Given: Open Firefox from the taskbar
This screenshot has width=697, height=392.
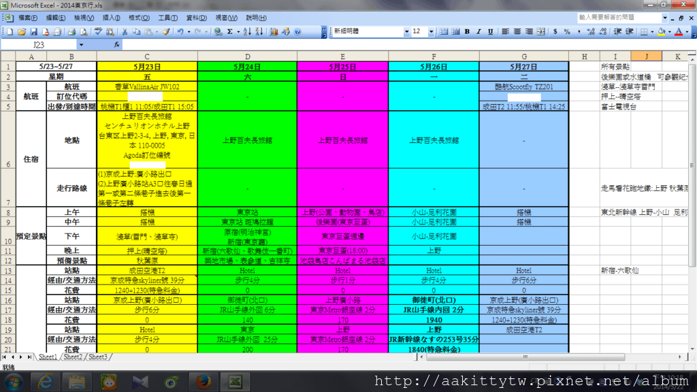Looking at the screenshot, I should click(203, 382).
